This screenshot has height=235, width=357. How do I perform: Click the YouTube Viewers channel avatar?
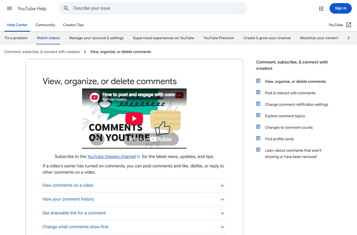pyautogui.click(x=95, y=97)
